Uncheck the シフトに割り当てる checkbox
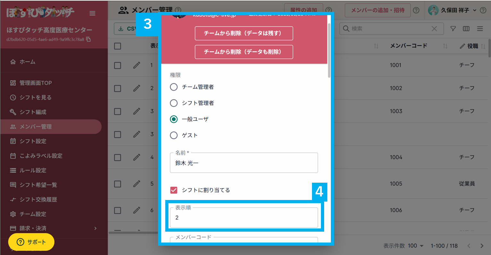The width and height of the screenshot is (491, 255). point(174,190)
